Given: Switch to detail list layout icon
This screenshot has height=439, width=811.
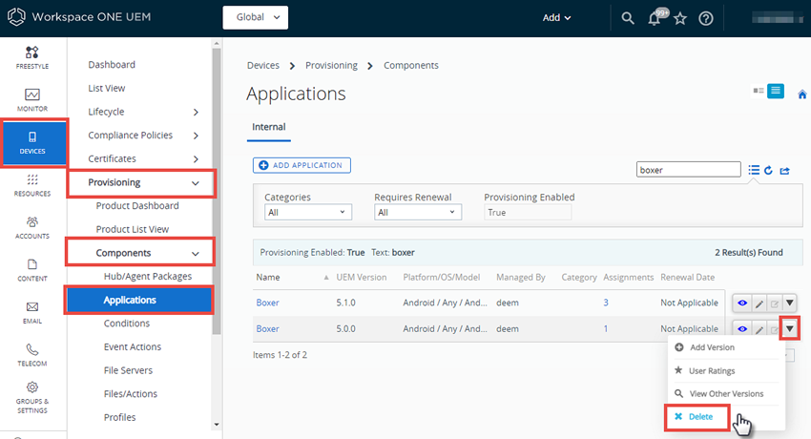Looking at the screenshot, I should pyautogui.click(x=776, y=91).
